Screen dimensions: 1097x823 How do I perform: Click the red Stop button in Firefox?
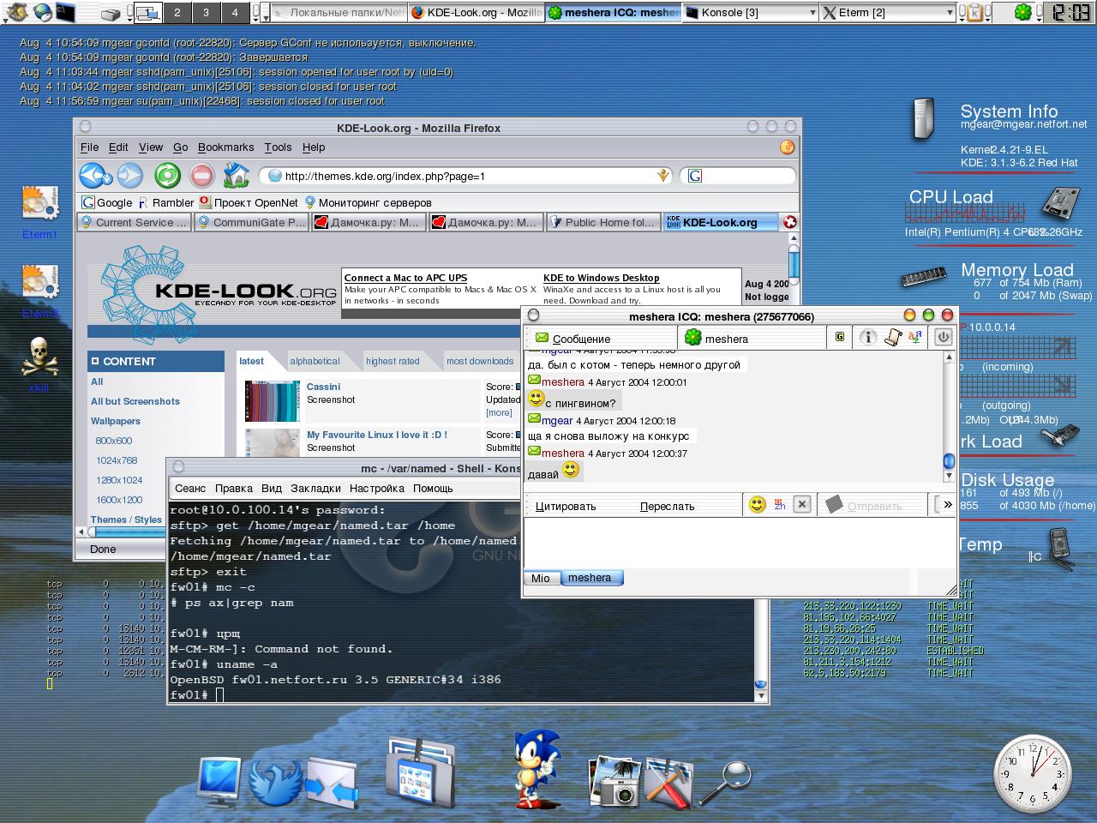coord(201,176)
